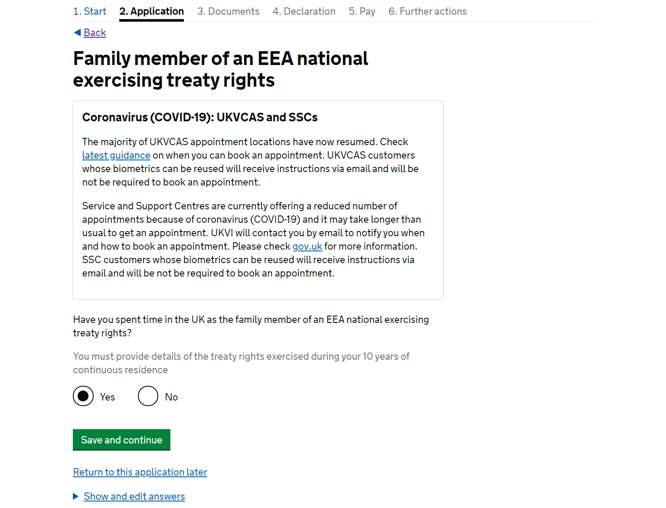Screen dimensions: 666x508
Task: Open the 3. Documents step
Action: coord(229,11)
